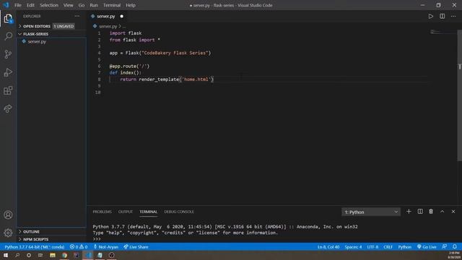462x260 pixels.
Task: Split the editor to the right
Action: tap(443, 16)
